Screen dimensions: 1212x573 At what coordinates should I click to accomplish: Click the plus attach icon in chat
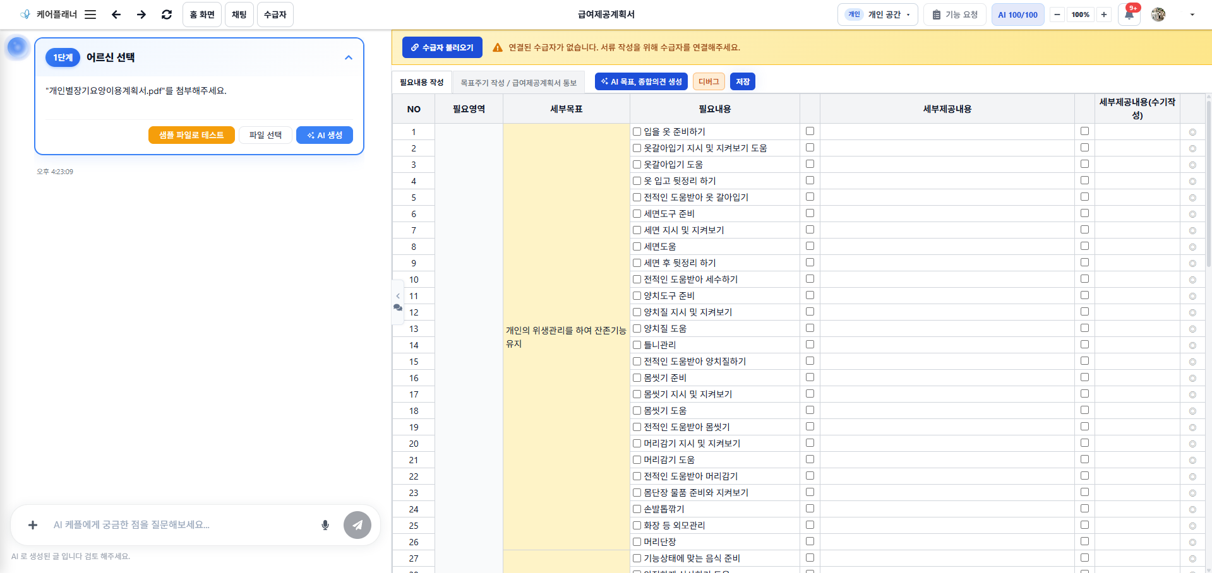33,525
